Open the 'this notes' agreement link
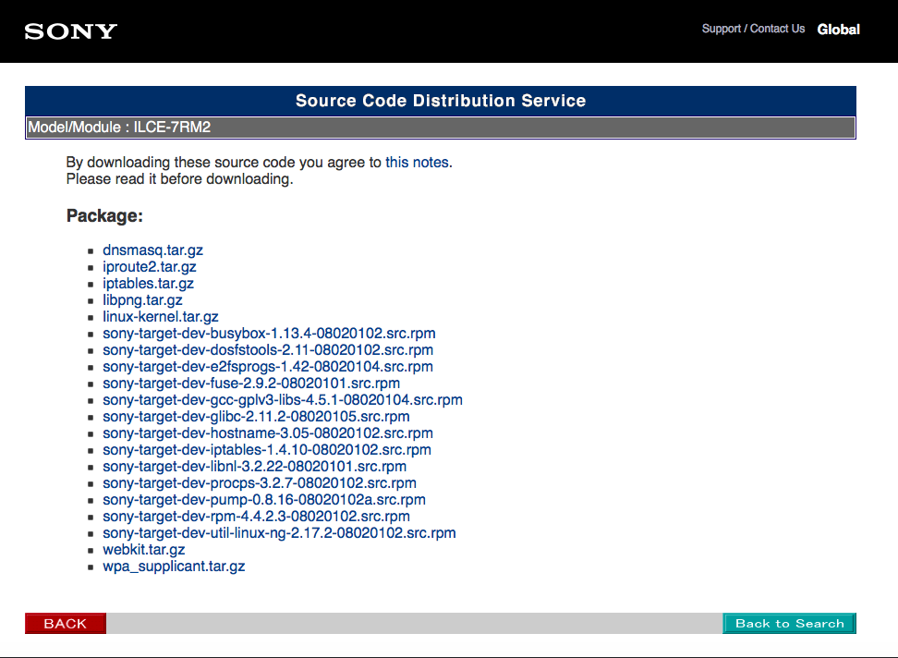Viewport: 898px width, 658px height. (x=417, y=162)
